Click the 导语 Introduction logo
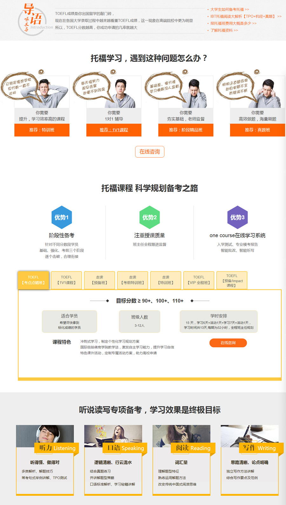 point(34,19)
